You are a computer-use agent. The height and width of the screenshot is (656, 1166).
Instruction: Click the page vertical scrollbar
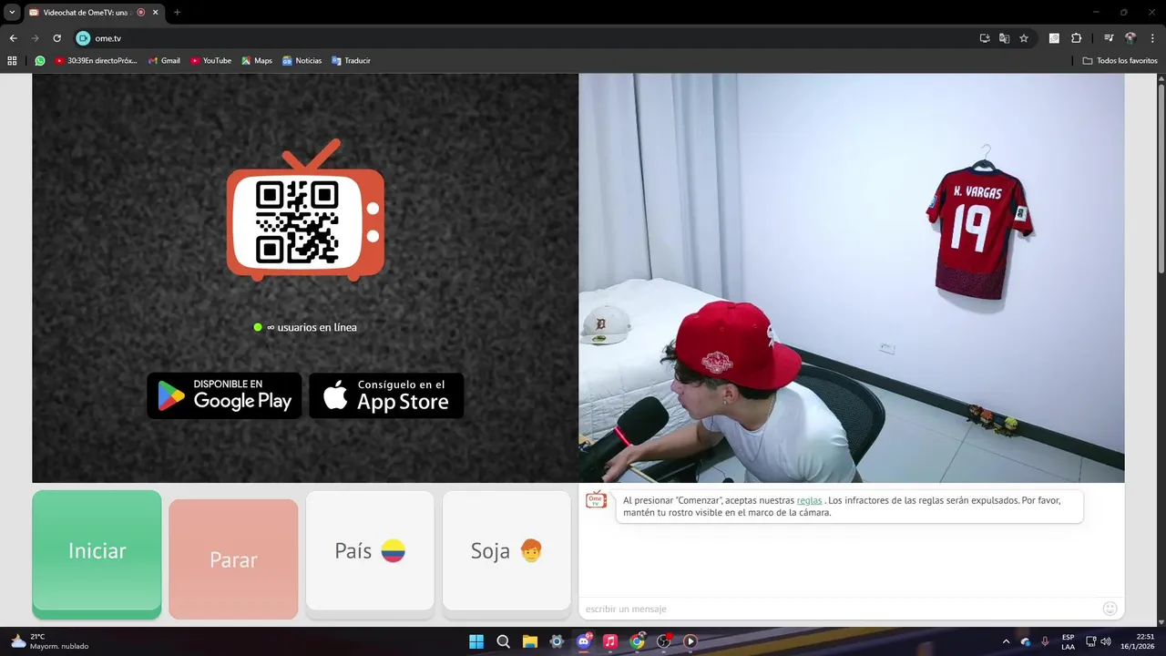[x=1161, y=178]
